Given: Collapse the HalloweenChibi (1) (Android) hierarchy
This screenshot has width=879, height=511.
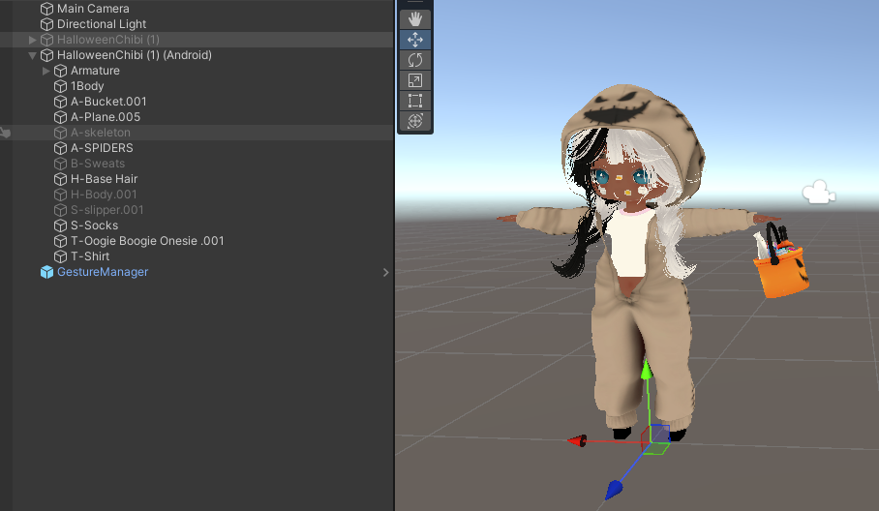Looking at the screenshot, I should [33, 55].
